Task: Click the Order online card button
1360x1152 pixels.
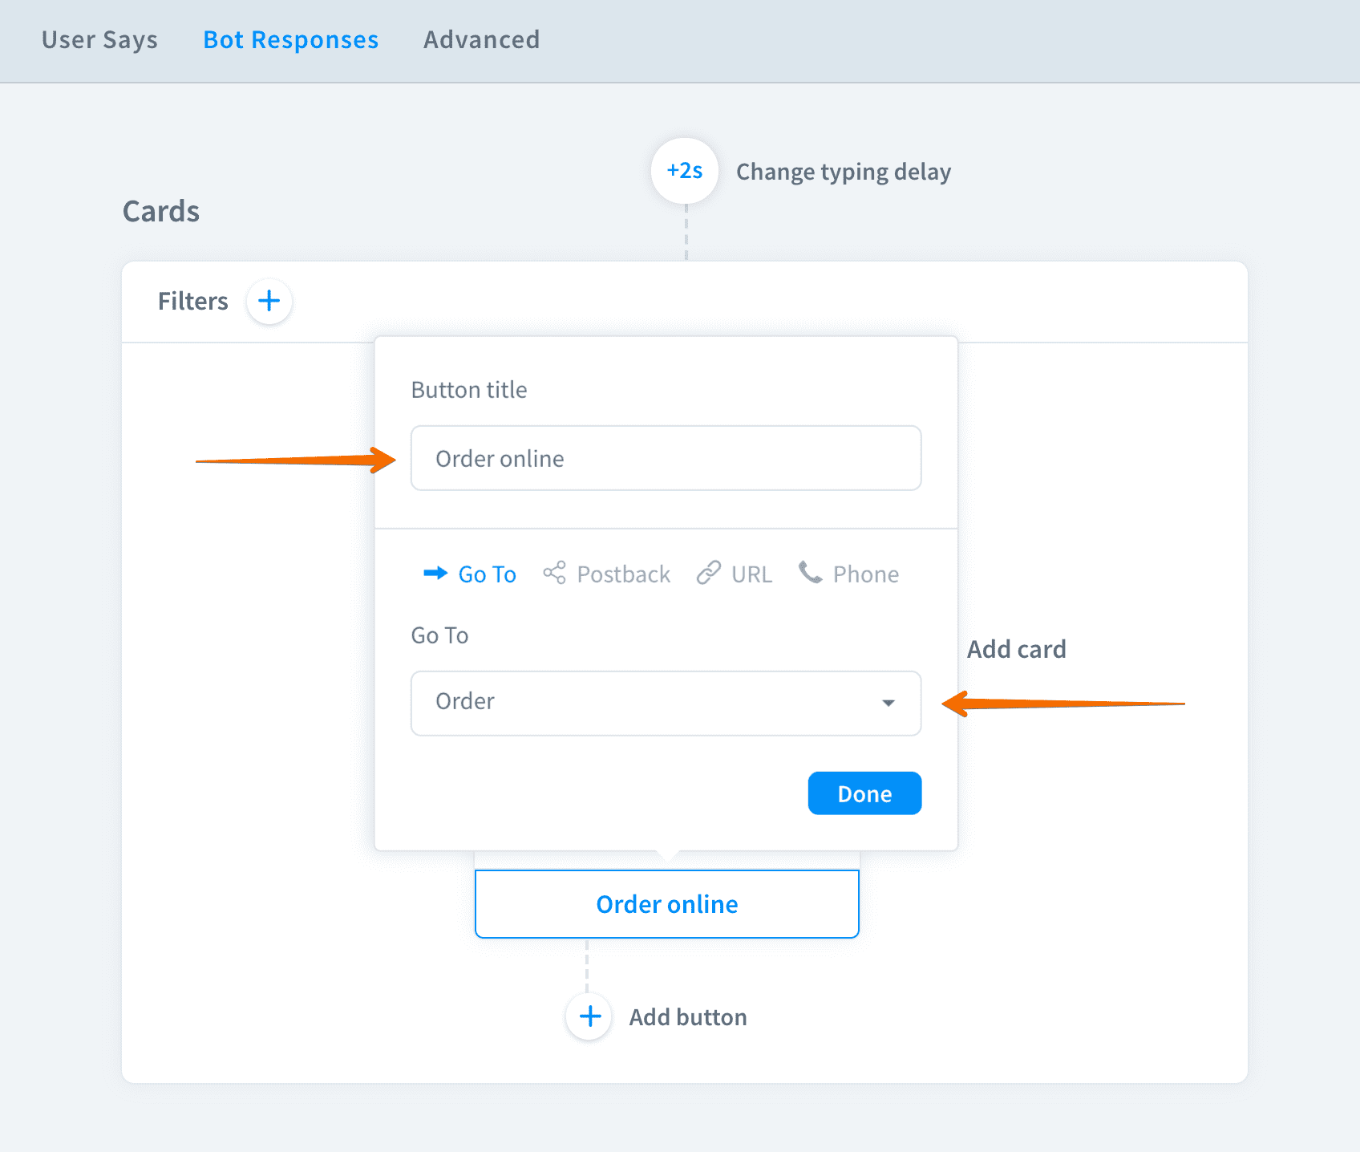Action: click(666, 904)
